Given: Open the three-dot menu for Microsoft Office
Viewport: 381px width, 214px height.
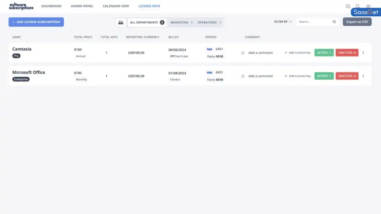Looking at the screenshot, I should [x=363, y=76].
